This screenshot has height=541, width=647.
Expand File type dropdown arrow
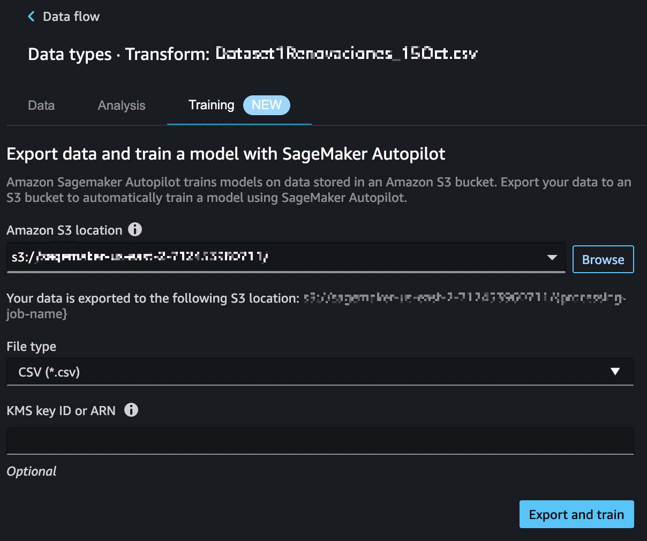(615, 372)
